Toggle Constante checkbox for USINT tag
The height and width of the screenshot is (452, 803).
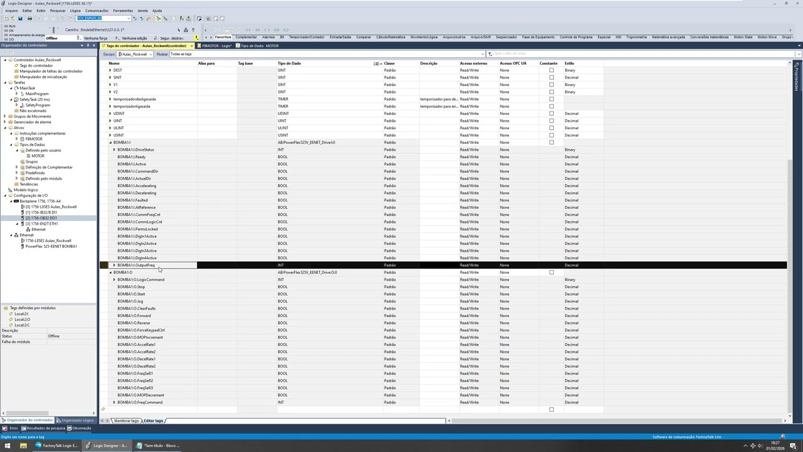(x=551, y=135)
